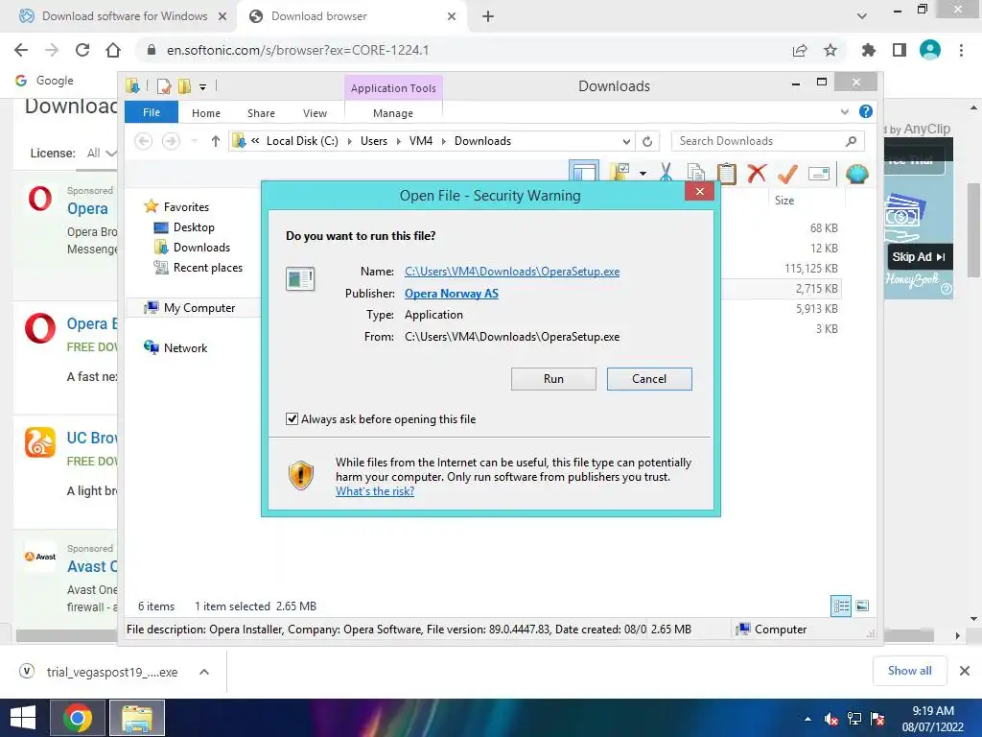Image resolution: width=982 pixels, height=737 pixels.
Task: Select My Computer in the navigation pane
Action: (x=199, y=308)
